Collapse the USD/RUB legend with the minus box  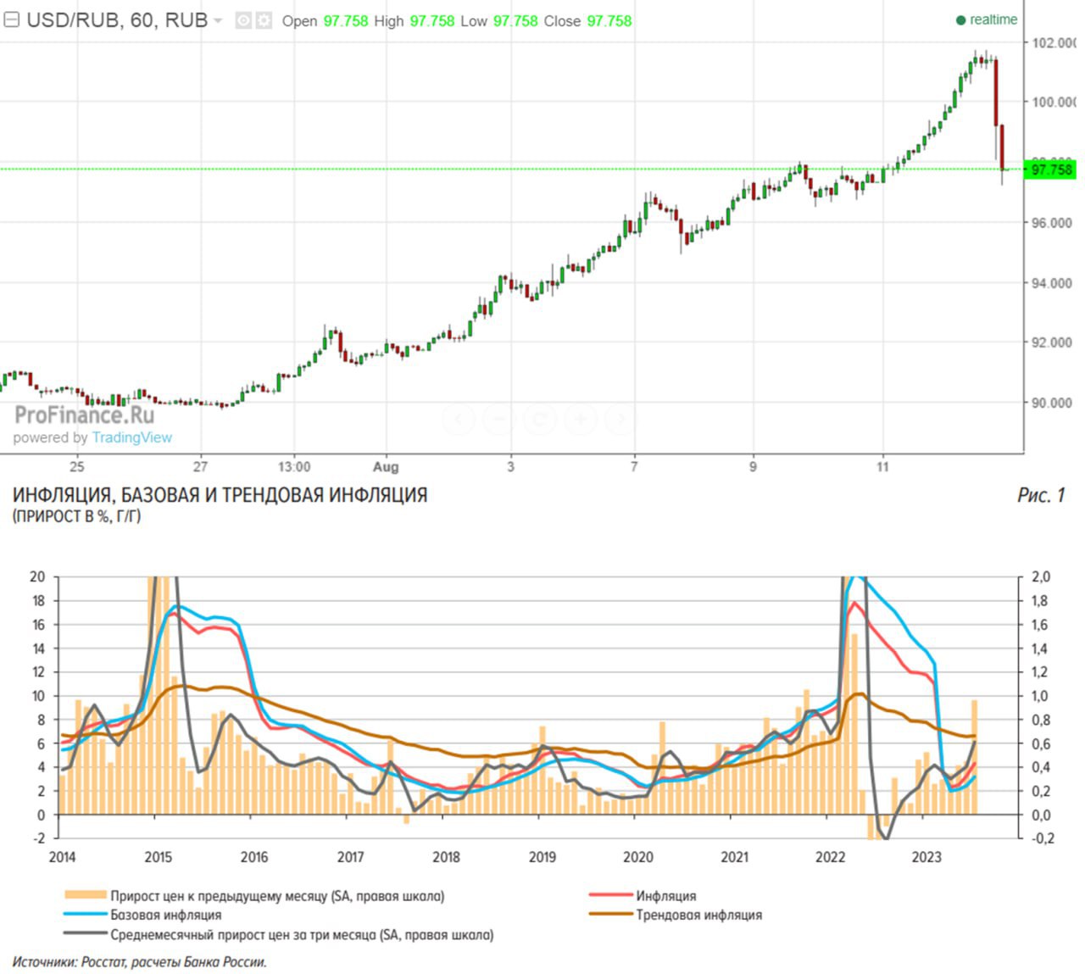point(12,20)
